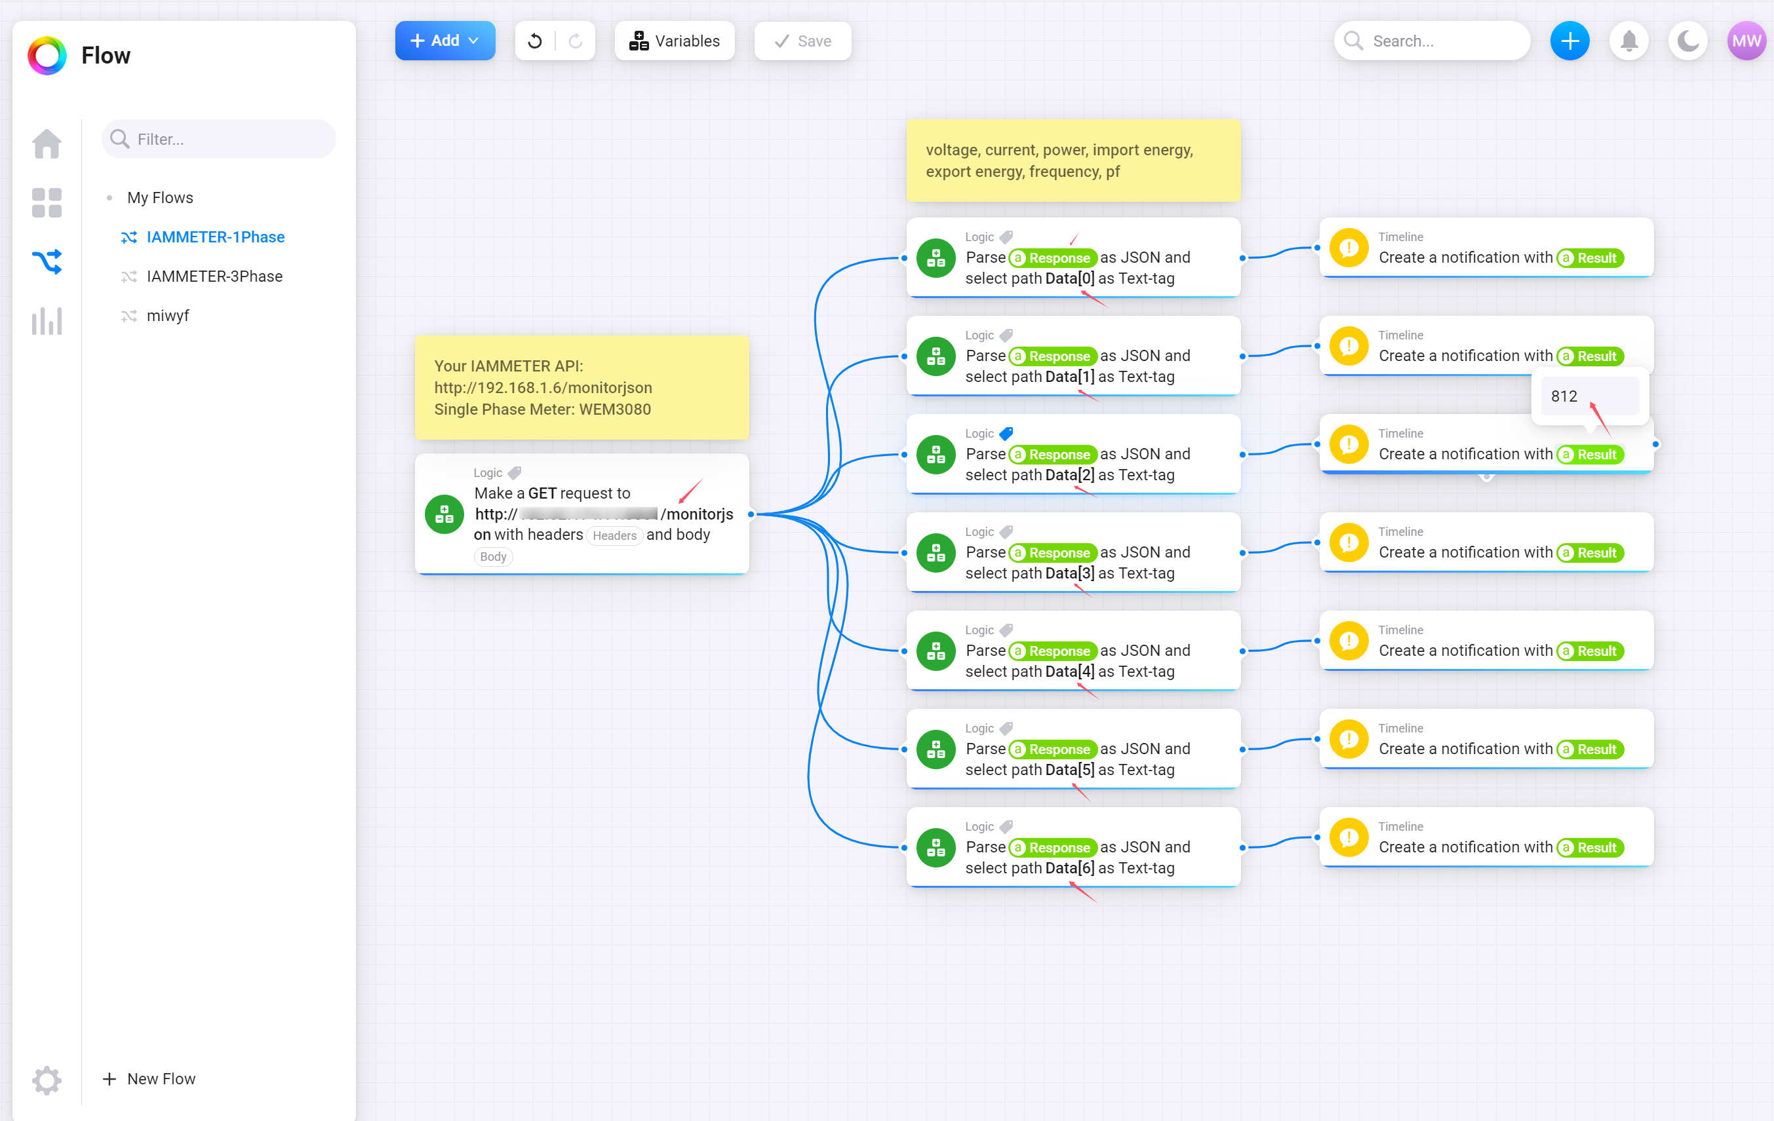Expand the My Flows folder
This screenshot has width=1774, height=1121.
click(159, 198)
